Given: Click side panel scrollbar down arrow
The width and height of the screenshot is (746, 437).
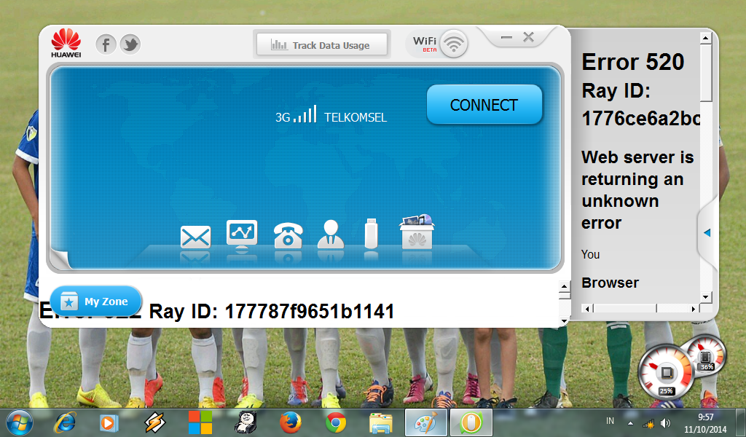Looking at the screenshot, I should click(705, 296).
